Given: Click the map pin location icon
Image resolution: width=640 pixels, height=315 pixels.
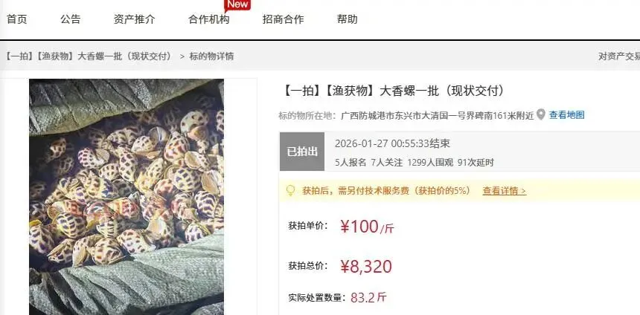Looking at the screenshot, I should coord(541,115).
